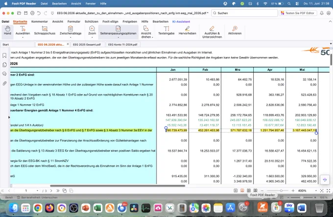Image resolution: width=333 pixels, height=217 pixels.
Task: Open the page number dropdown arrow
Action: point(37,191)
